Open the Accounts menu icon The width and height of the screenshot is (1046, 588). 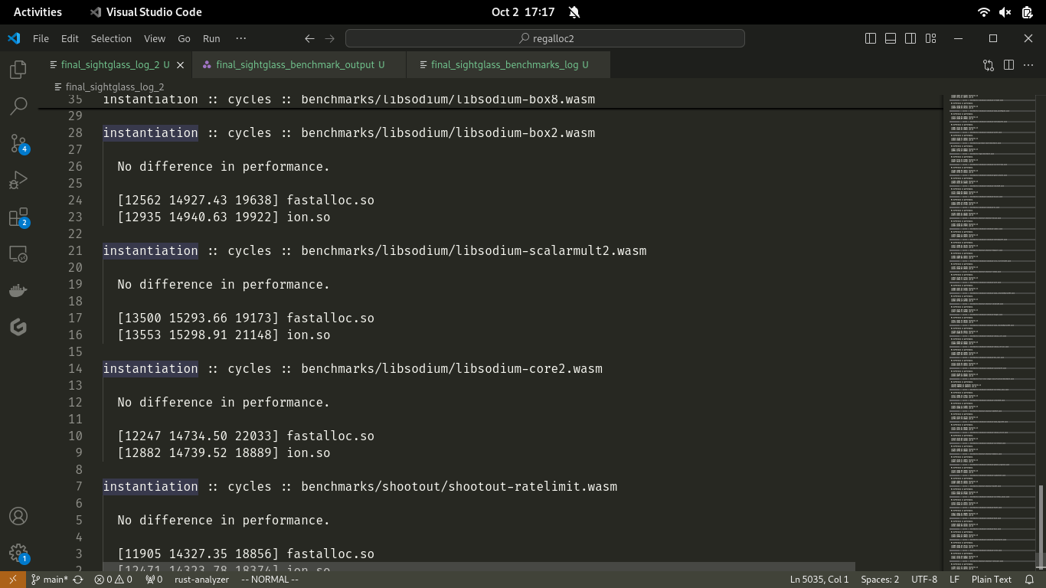click(18, 516)
